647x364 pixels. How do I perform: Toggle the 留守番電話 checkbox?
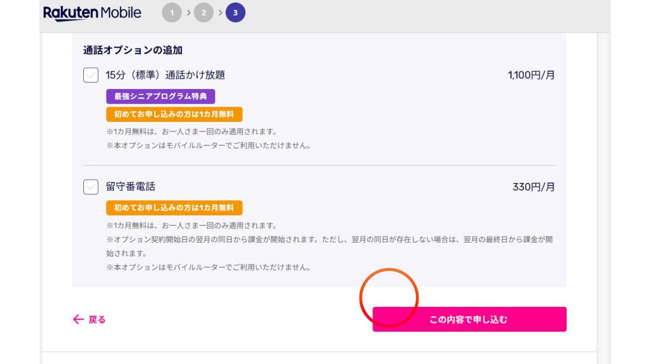point(91,187)
